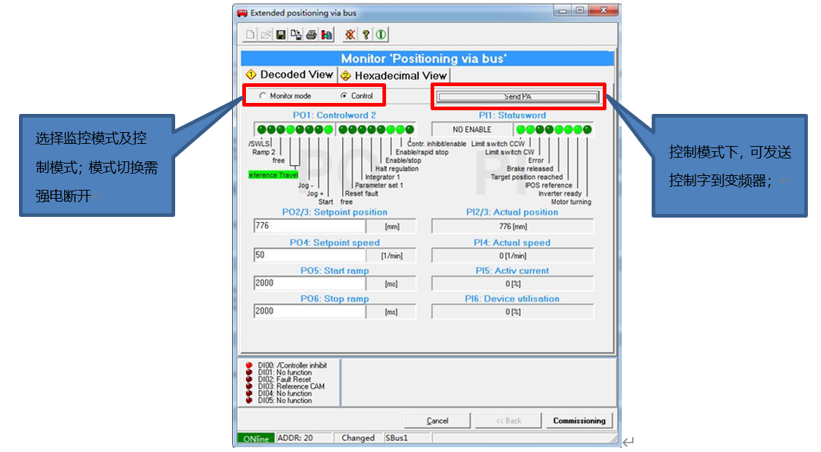
Task: Toggle the Contr. inhibit/enable bit LED
Action: point(409,129)
